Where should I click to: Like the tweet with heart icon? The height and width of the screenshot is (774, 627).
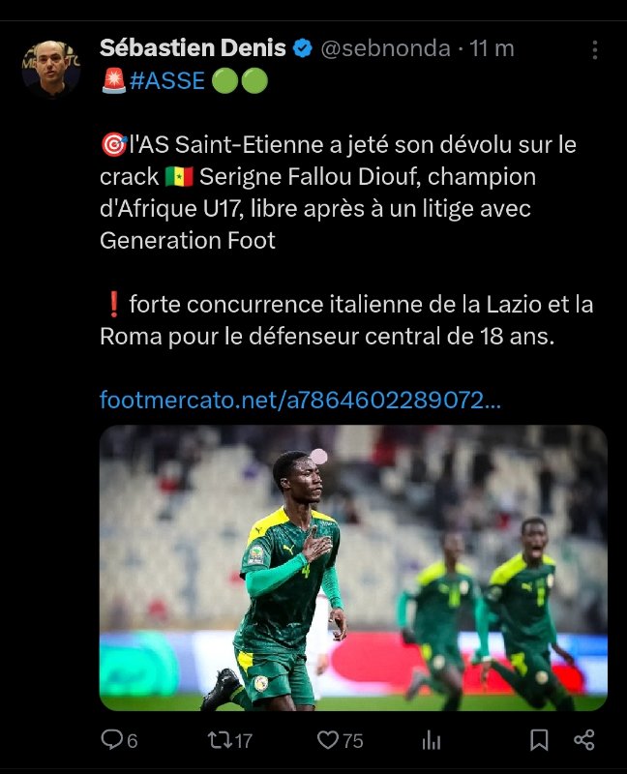[328, 740]
